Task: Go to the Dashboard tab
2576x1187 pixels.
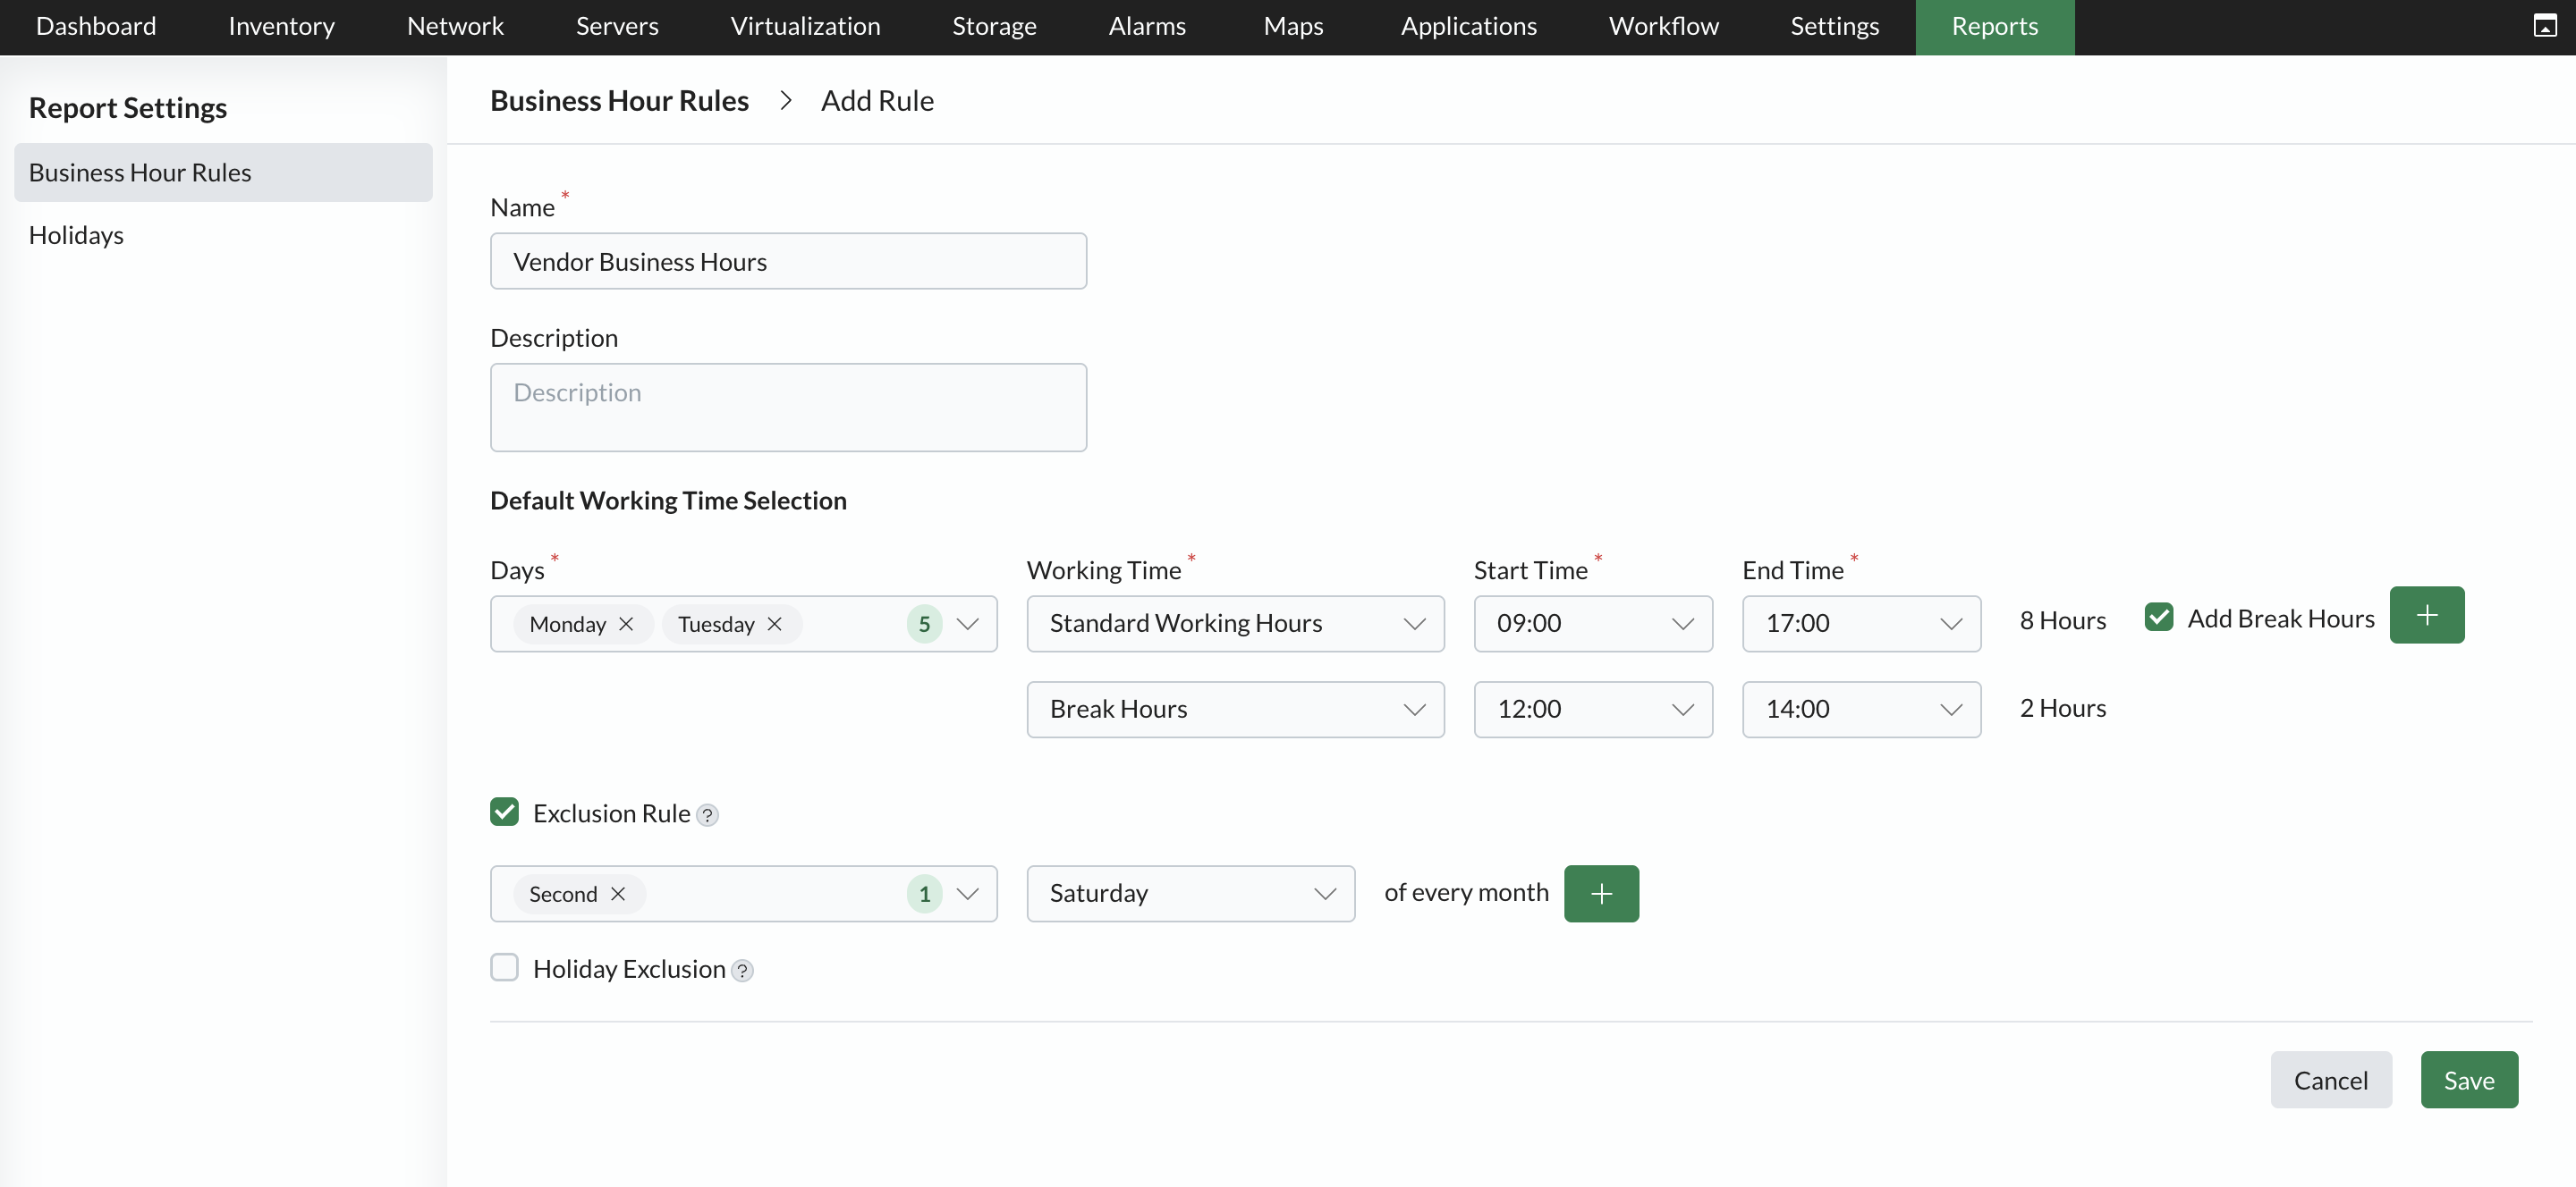Action: click(96, 26)
